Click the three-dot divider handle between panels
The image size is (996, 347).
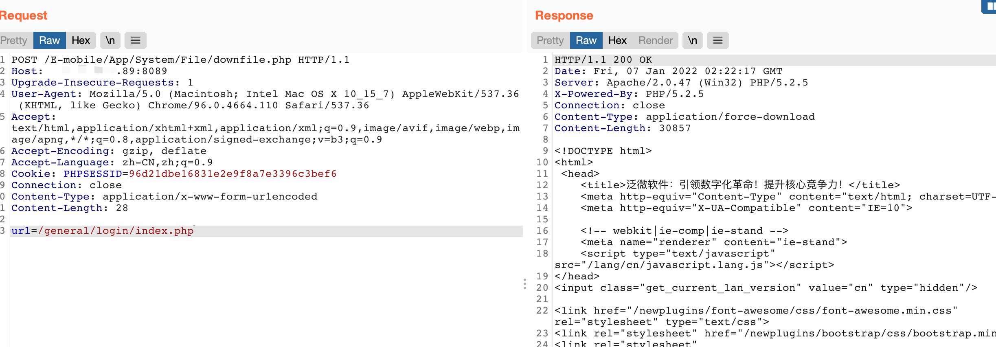tap(525, 284)
